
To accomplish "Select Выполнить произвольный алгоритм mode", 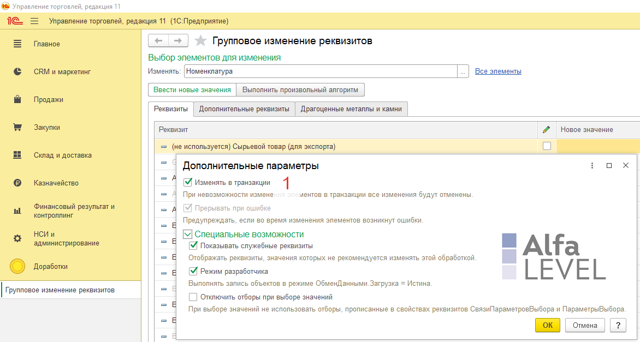I will point(300,89).
